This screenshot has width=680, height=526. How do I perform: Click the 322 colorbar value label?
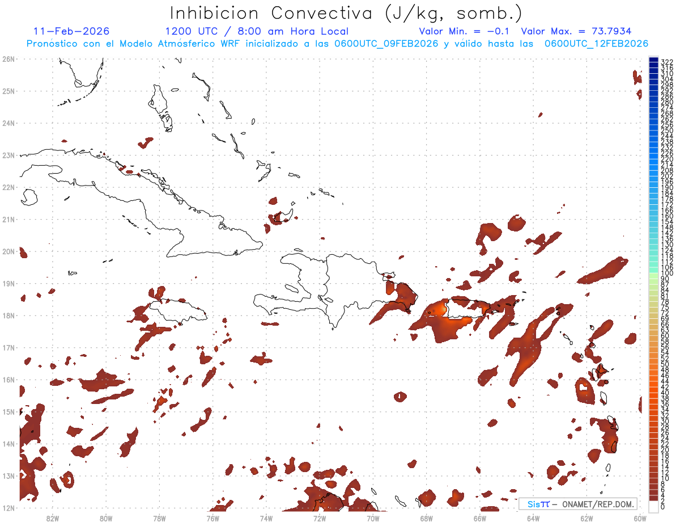(x=667, y=62)
